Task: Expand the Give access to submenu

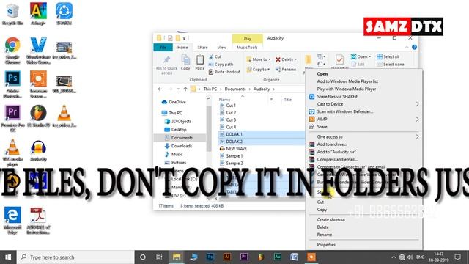Action: [x=417, y=137]
